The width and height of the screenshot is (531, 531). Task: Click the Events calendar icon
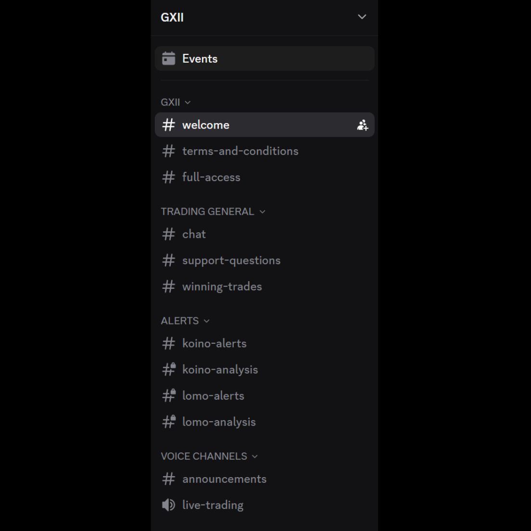click(x=168, y=58)
